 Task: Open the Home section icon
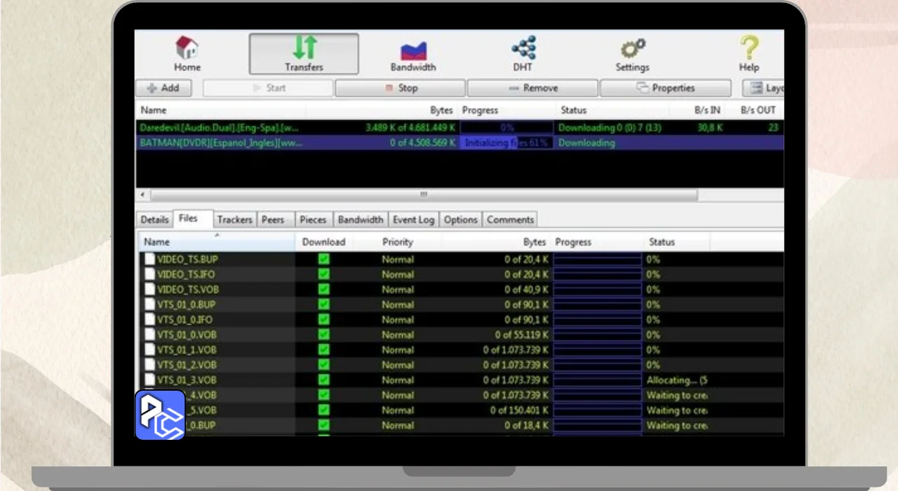pos(187,48)
